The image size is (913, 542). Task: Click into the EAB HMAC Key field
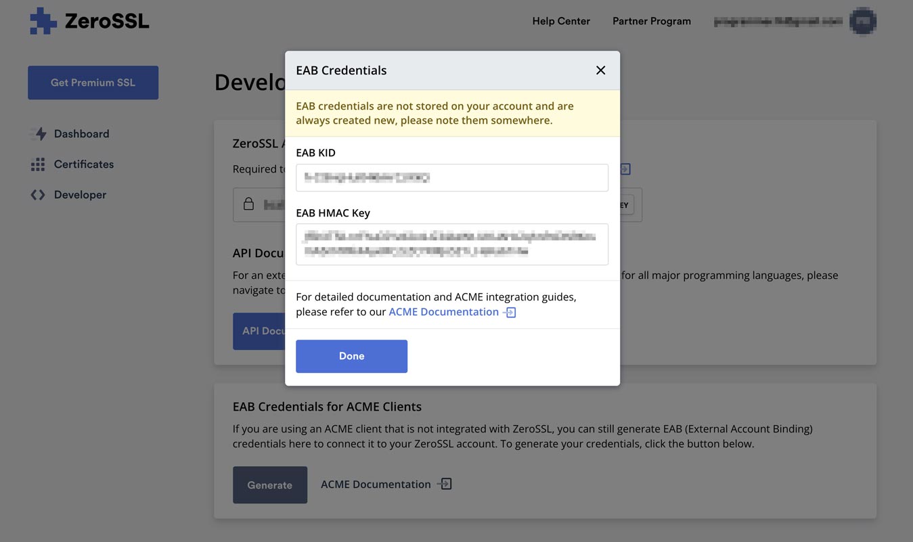pyautogui.click(x=451, y=244)
